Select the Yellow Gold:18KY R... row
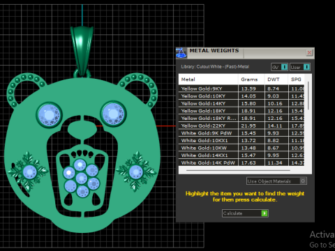Image resolution: width=335 pixels, height=251 pixels. pos(241,119)
